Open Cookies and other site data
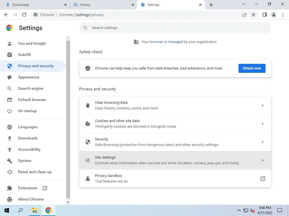Screen dimensions: 289x216 tap(175, 124)
